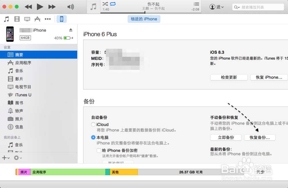The image size is (288, 188).
Task: Click the 恢复备份… button
Action: (x=260, y=138)
